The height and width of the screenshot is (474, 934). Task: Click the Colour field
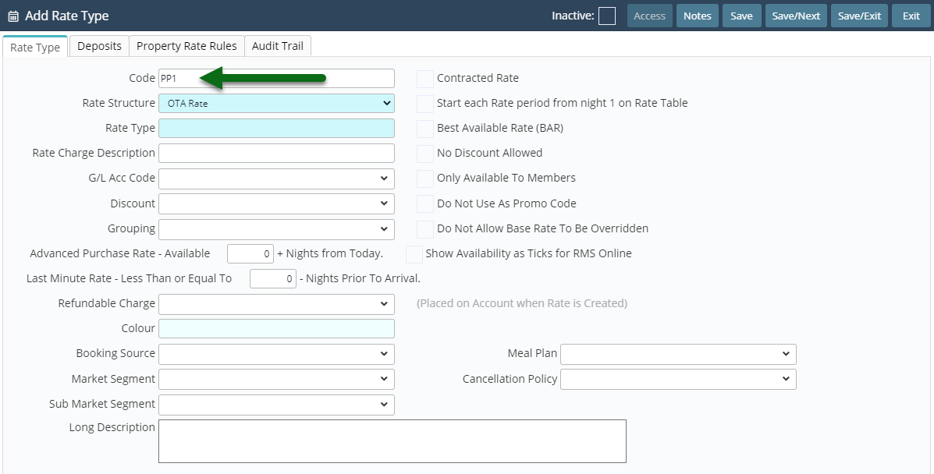point(276,329)
